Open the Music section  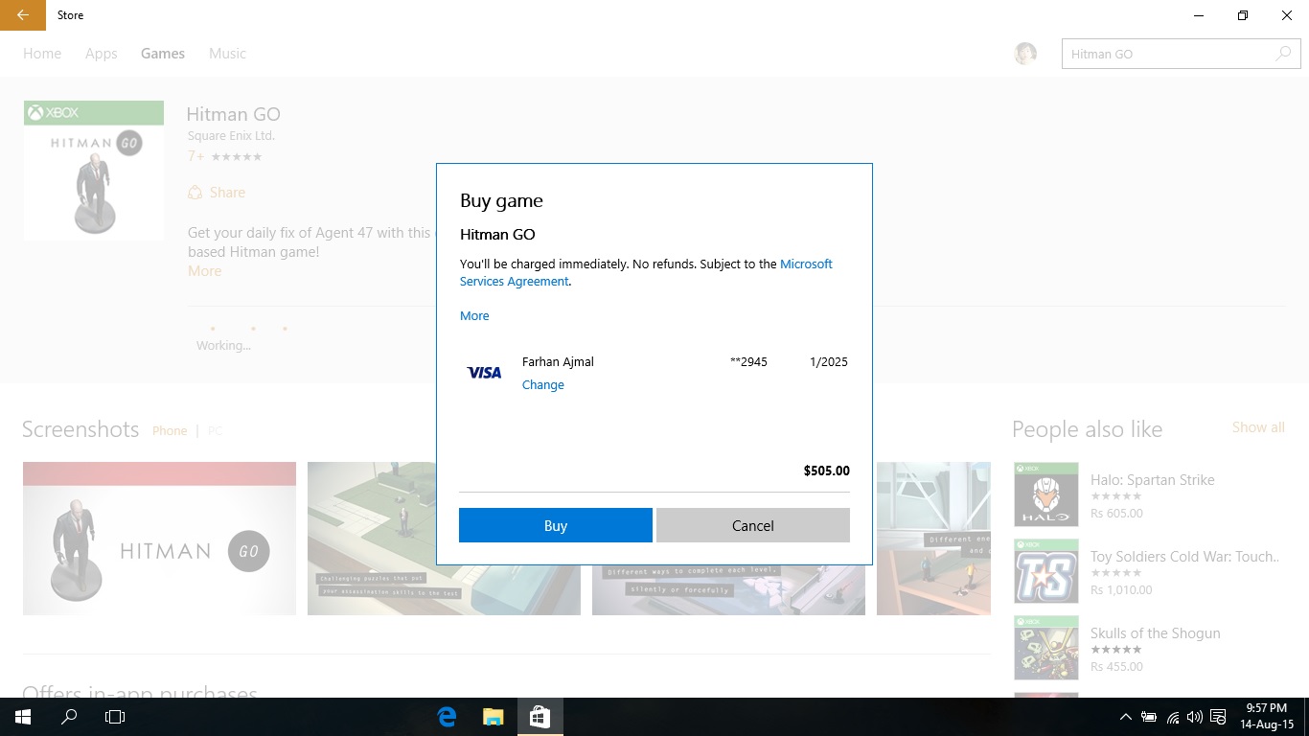[228, 54]
